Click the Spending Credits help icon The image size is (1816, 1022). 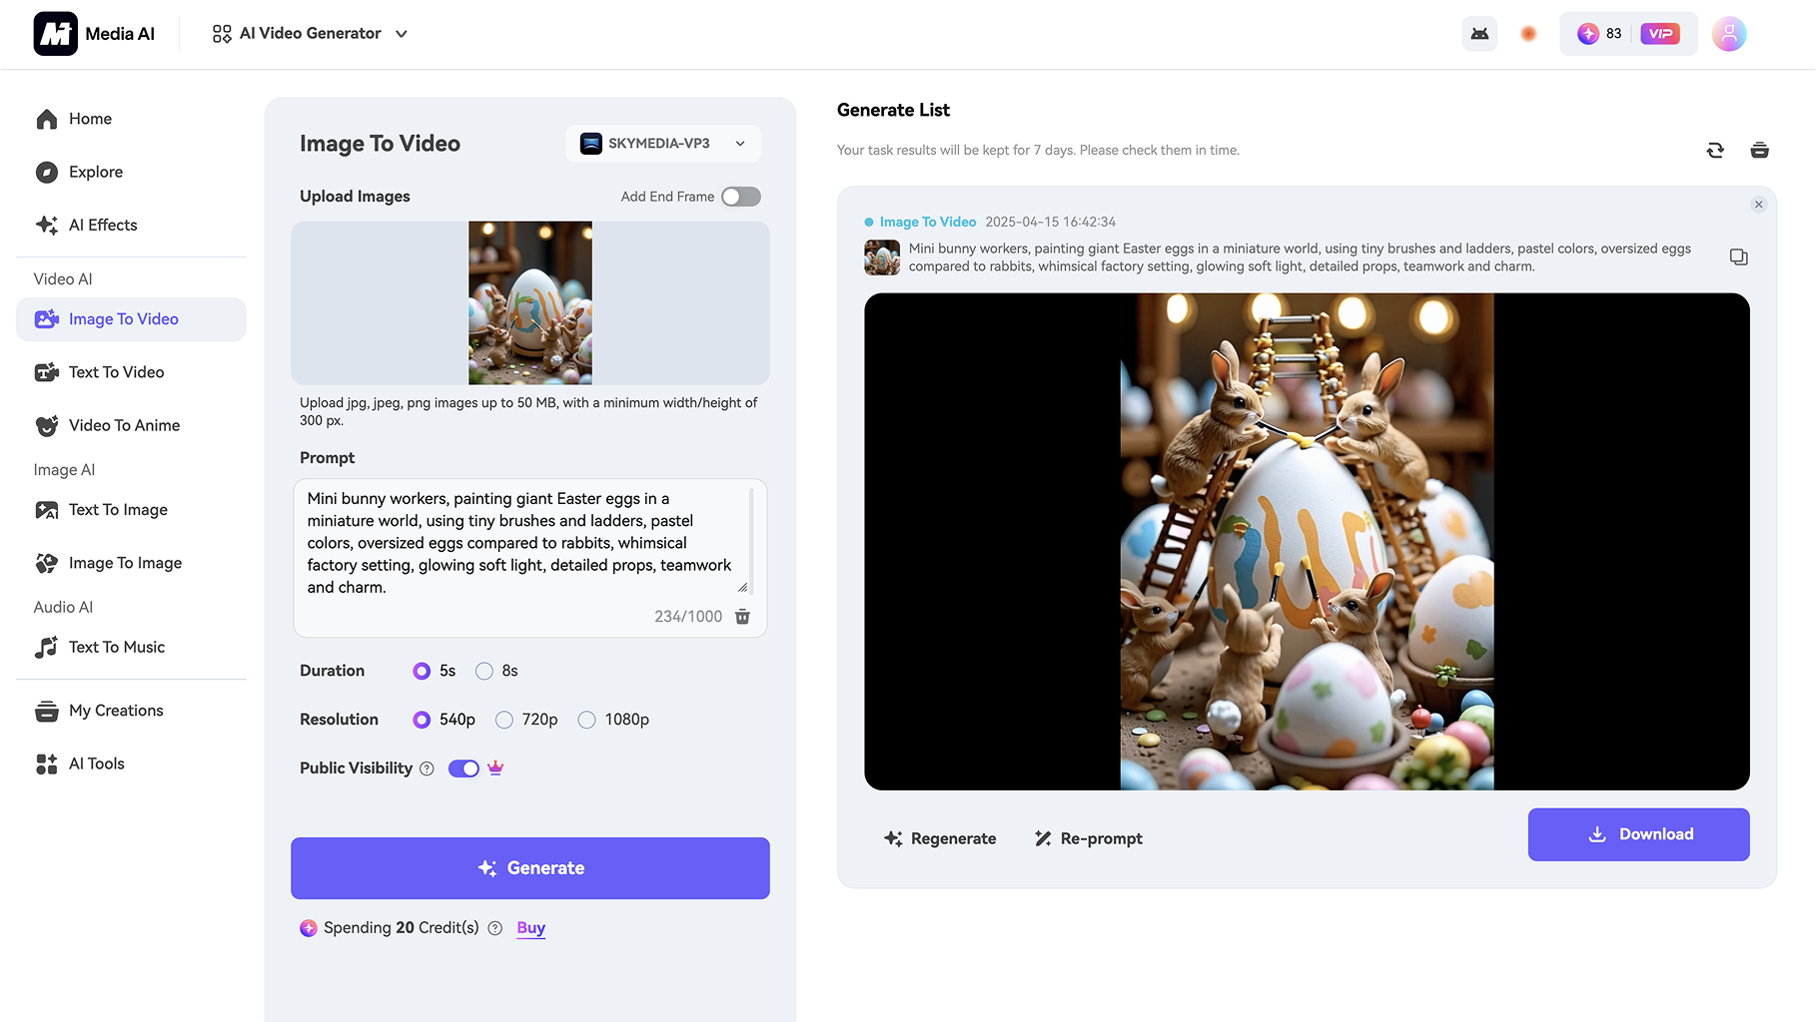click(x=494, y=928)
